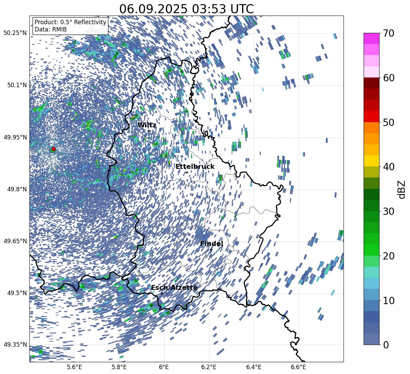Click the bright red colorbar swatch below 50
410x374 pixels.
click(371, 117)
